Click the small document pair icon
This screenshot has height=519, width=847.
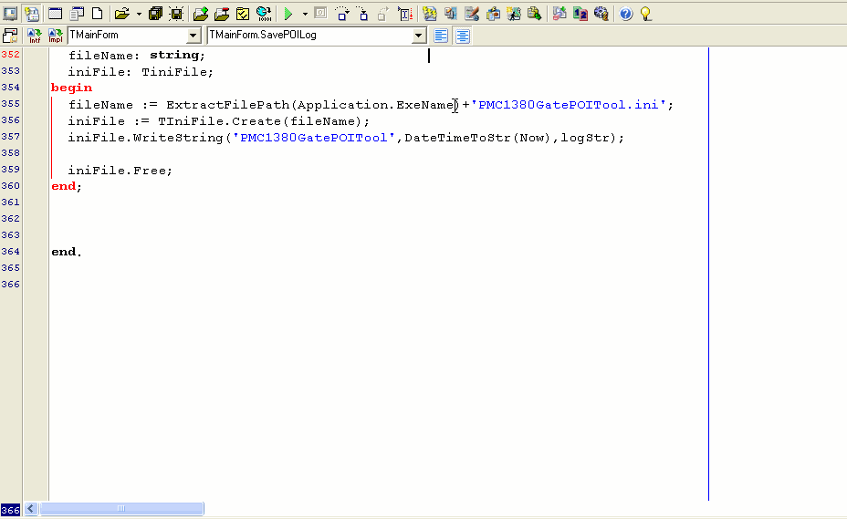coord(451,14)
